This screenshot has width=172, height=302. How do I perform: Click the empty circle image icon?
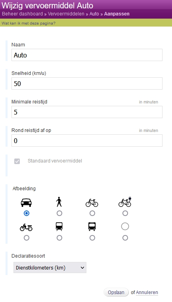tap(125, 226)
